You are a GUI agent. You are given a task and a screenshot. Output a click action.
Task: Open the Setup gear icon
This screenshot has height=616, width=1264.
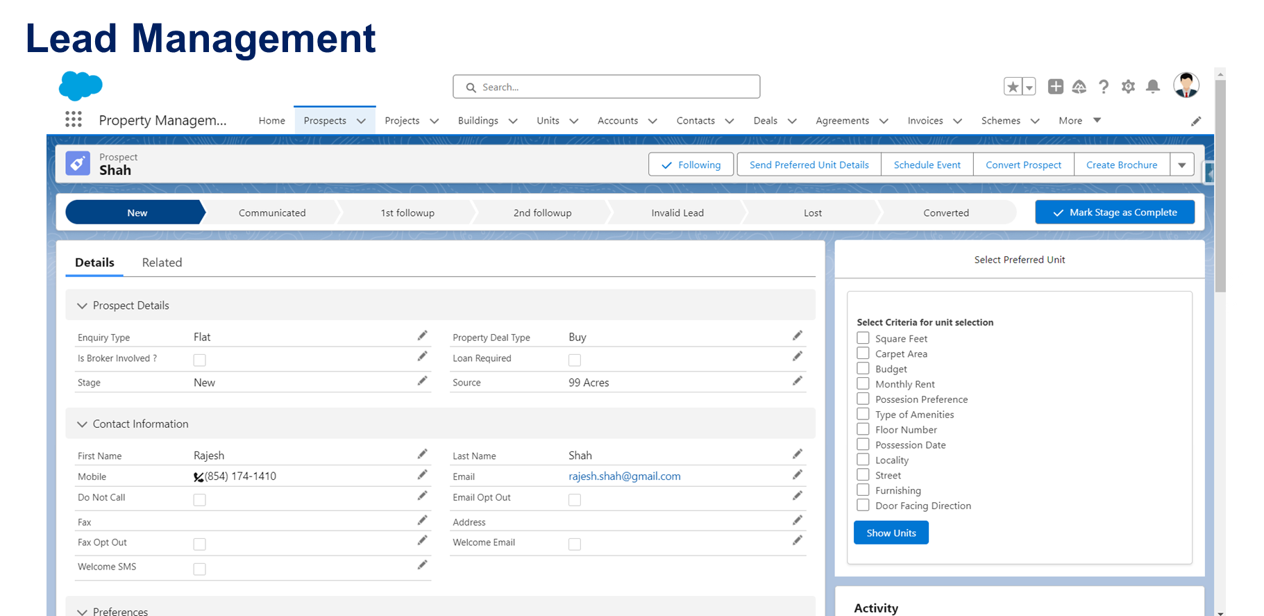tap(1129, 86)
